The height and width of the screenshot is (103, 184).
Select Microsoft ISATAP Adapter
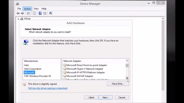pyautogui.click(x=80, y=76)
